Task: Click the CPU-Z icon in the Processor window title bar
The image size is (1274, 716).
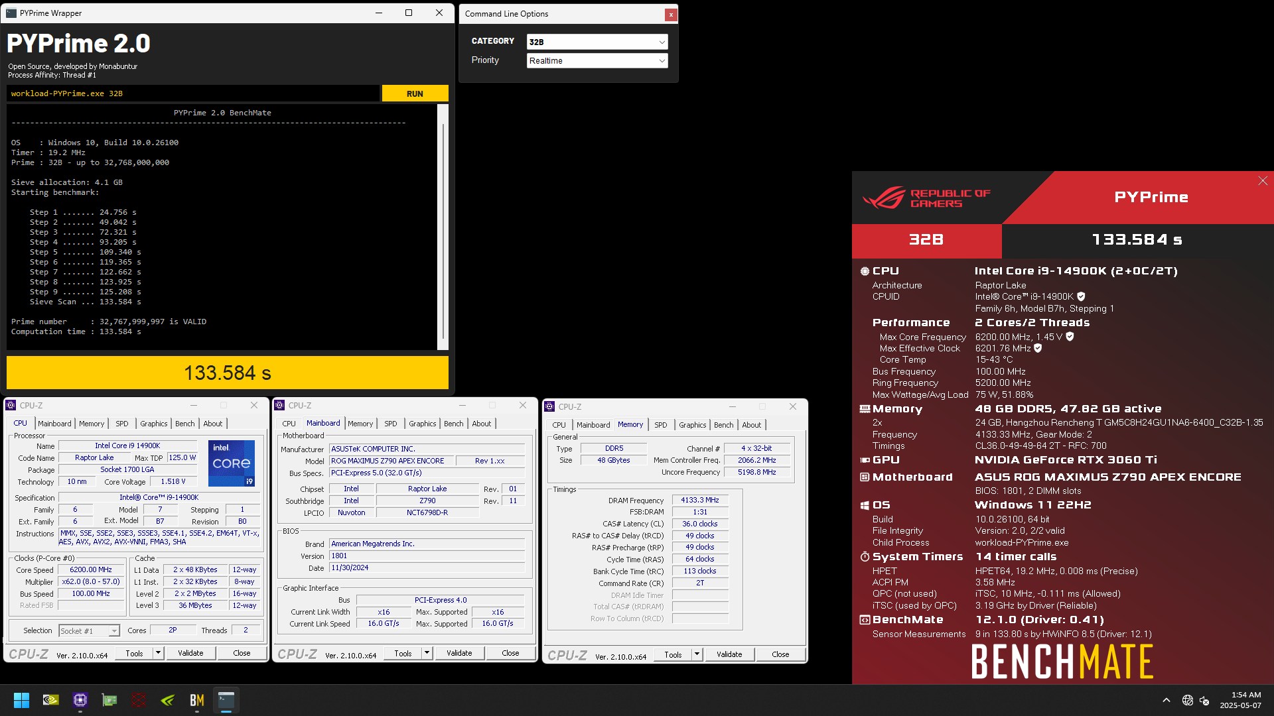Action: pos(11,405)
